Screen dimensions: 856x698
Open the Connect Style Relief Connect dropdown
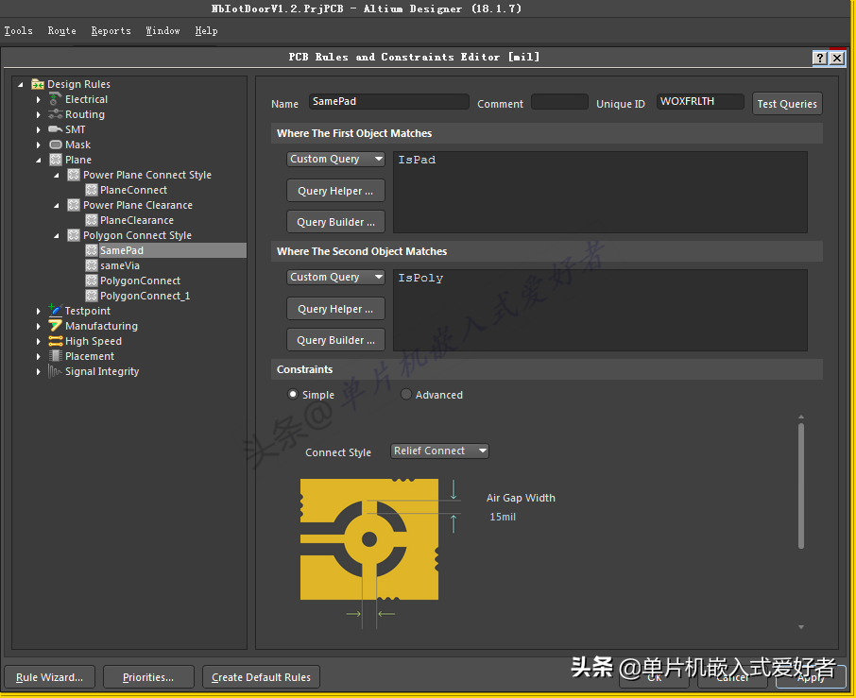[x=440, y=451]
